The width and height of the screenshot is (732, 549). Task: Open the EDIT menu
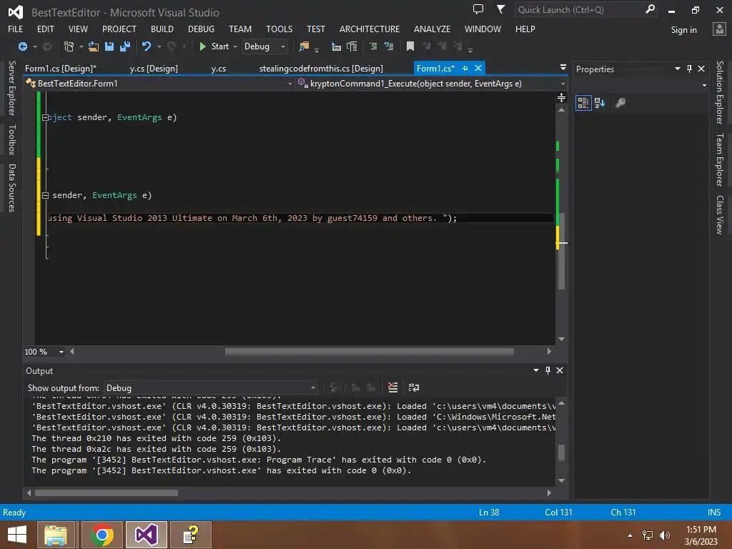pos(45,29)
